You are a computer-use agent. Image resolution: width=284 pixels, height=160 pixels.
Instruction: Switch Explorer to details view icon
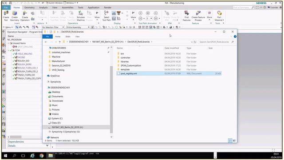click(x=230, y=140)
